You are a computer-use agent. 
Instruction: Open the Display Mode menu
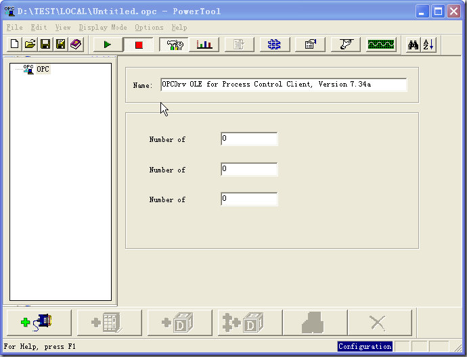[103, 27]
